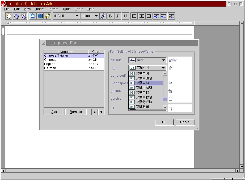Open the Language-Font dialog system menu icon

pos(43,43)
